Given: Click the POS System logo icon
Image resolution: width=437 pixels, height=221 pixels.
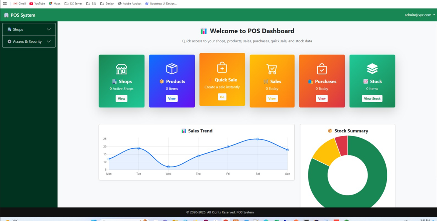Looking at the screenshot, I should (x=6, y=15).
